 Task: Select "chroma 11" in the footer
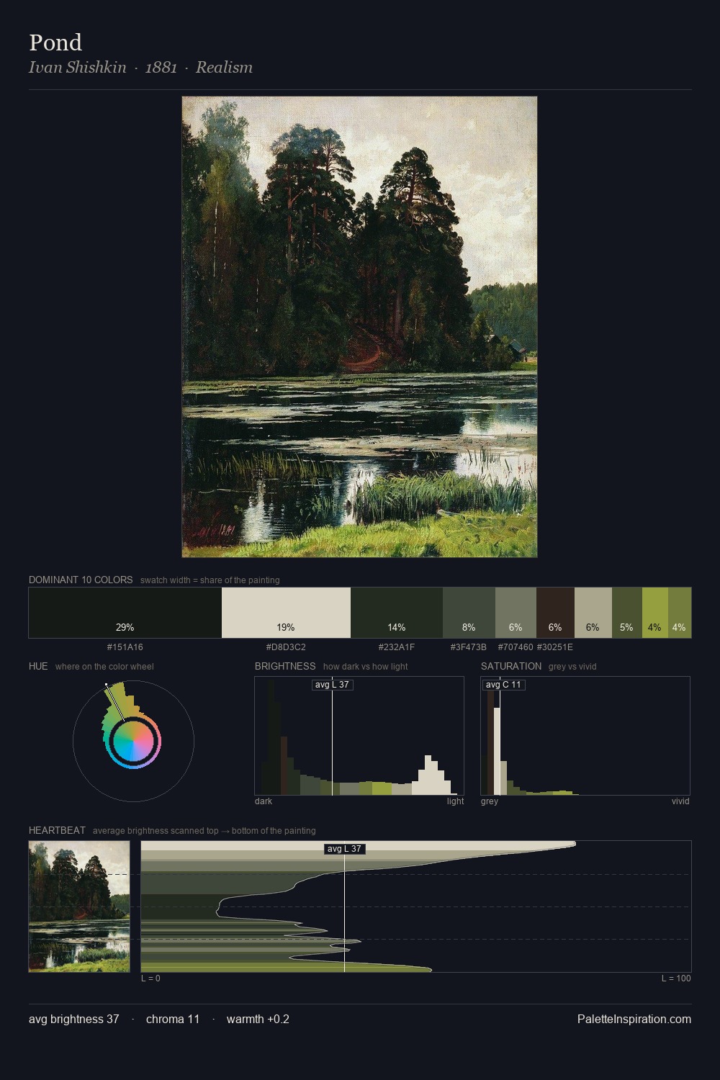173,1019
